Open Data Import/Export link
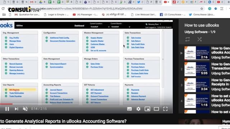The width and height of the screenshot is (230, 129). tap(58, 64)
